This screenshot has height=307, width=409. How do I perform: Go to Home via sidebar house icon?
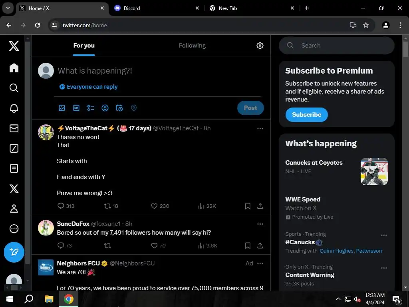tap(14, 68)
